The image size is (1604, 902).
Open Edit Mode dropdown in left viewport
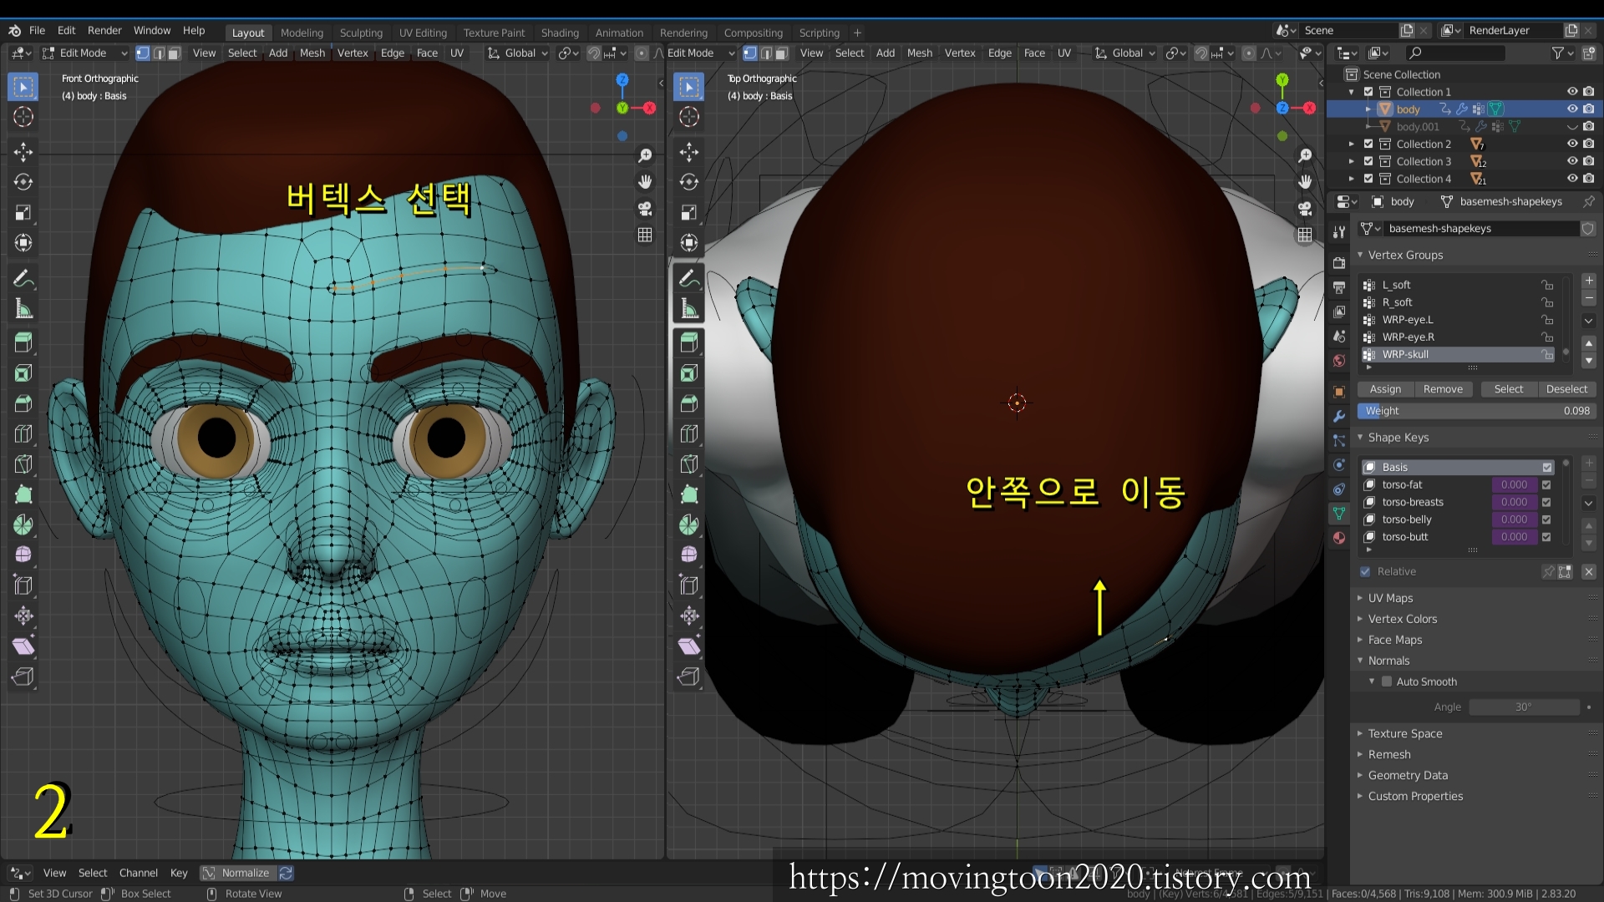[84, 53]
